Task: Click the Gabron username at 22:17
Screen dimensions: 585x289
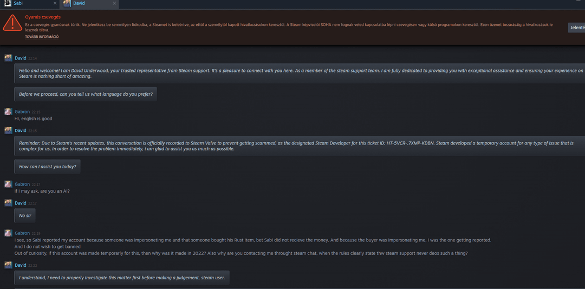Action: point(22,184)
